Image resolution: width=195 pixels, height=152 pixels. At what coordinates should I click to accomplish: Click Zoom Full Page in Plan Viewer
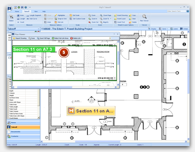pos(43,38)
